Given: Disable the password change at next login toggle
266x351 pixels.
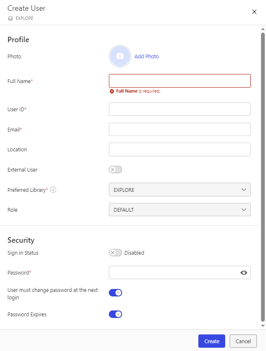Looking at the screenshot, I should coord(115,292).
